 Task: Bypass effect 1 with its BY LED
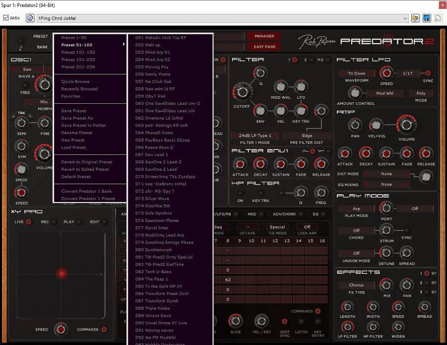click(427, 274)
